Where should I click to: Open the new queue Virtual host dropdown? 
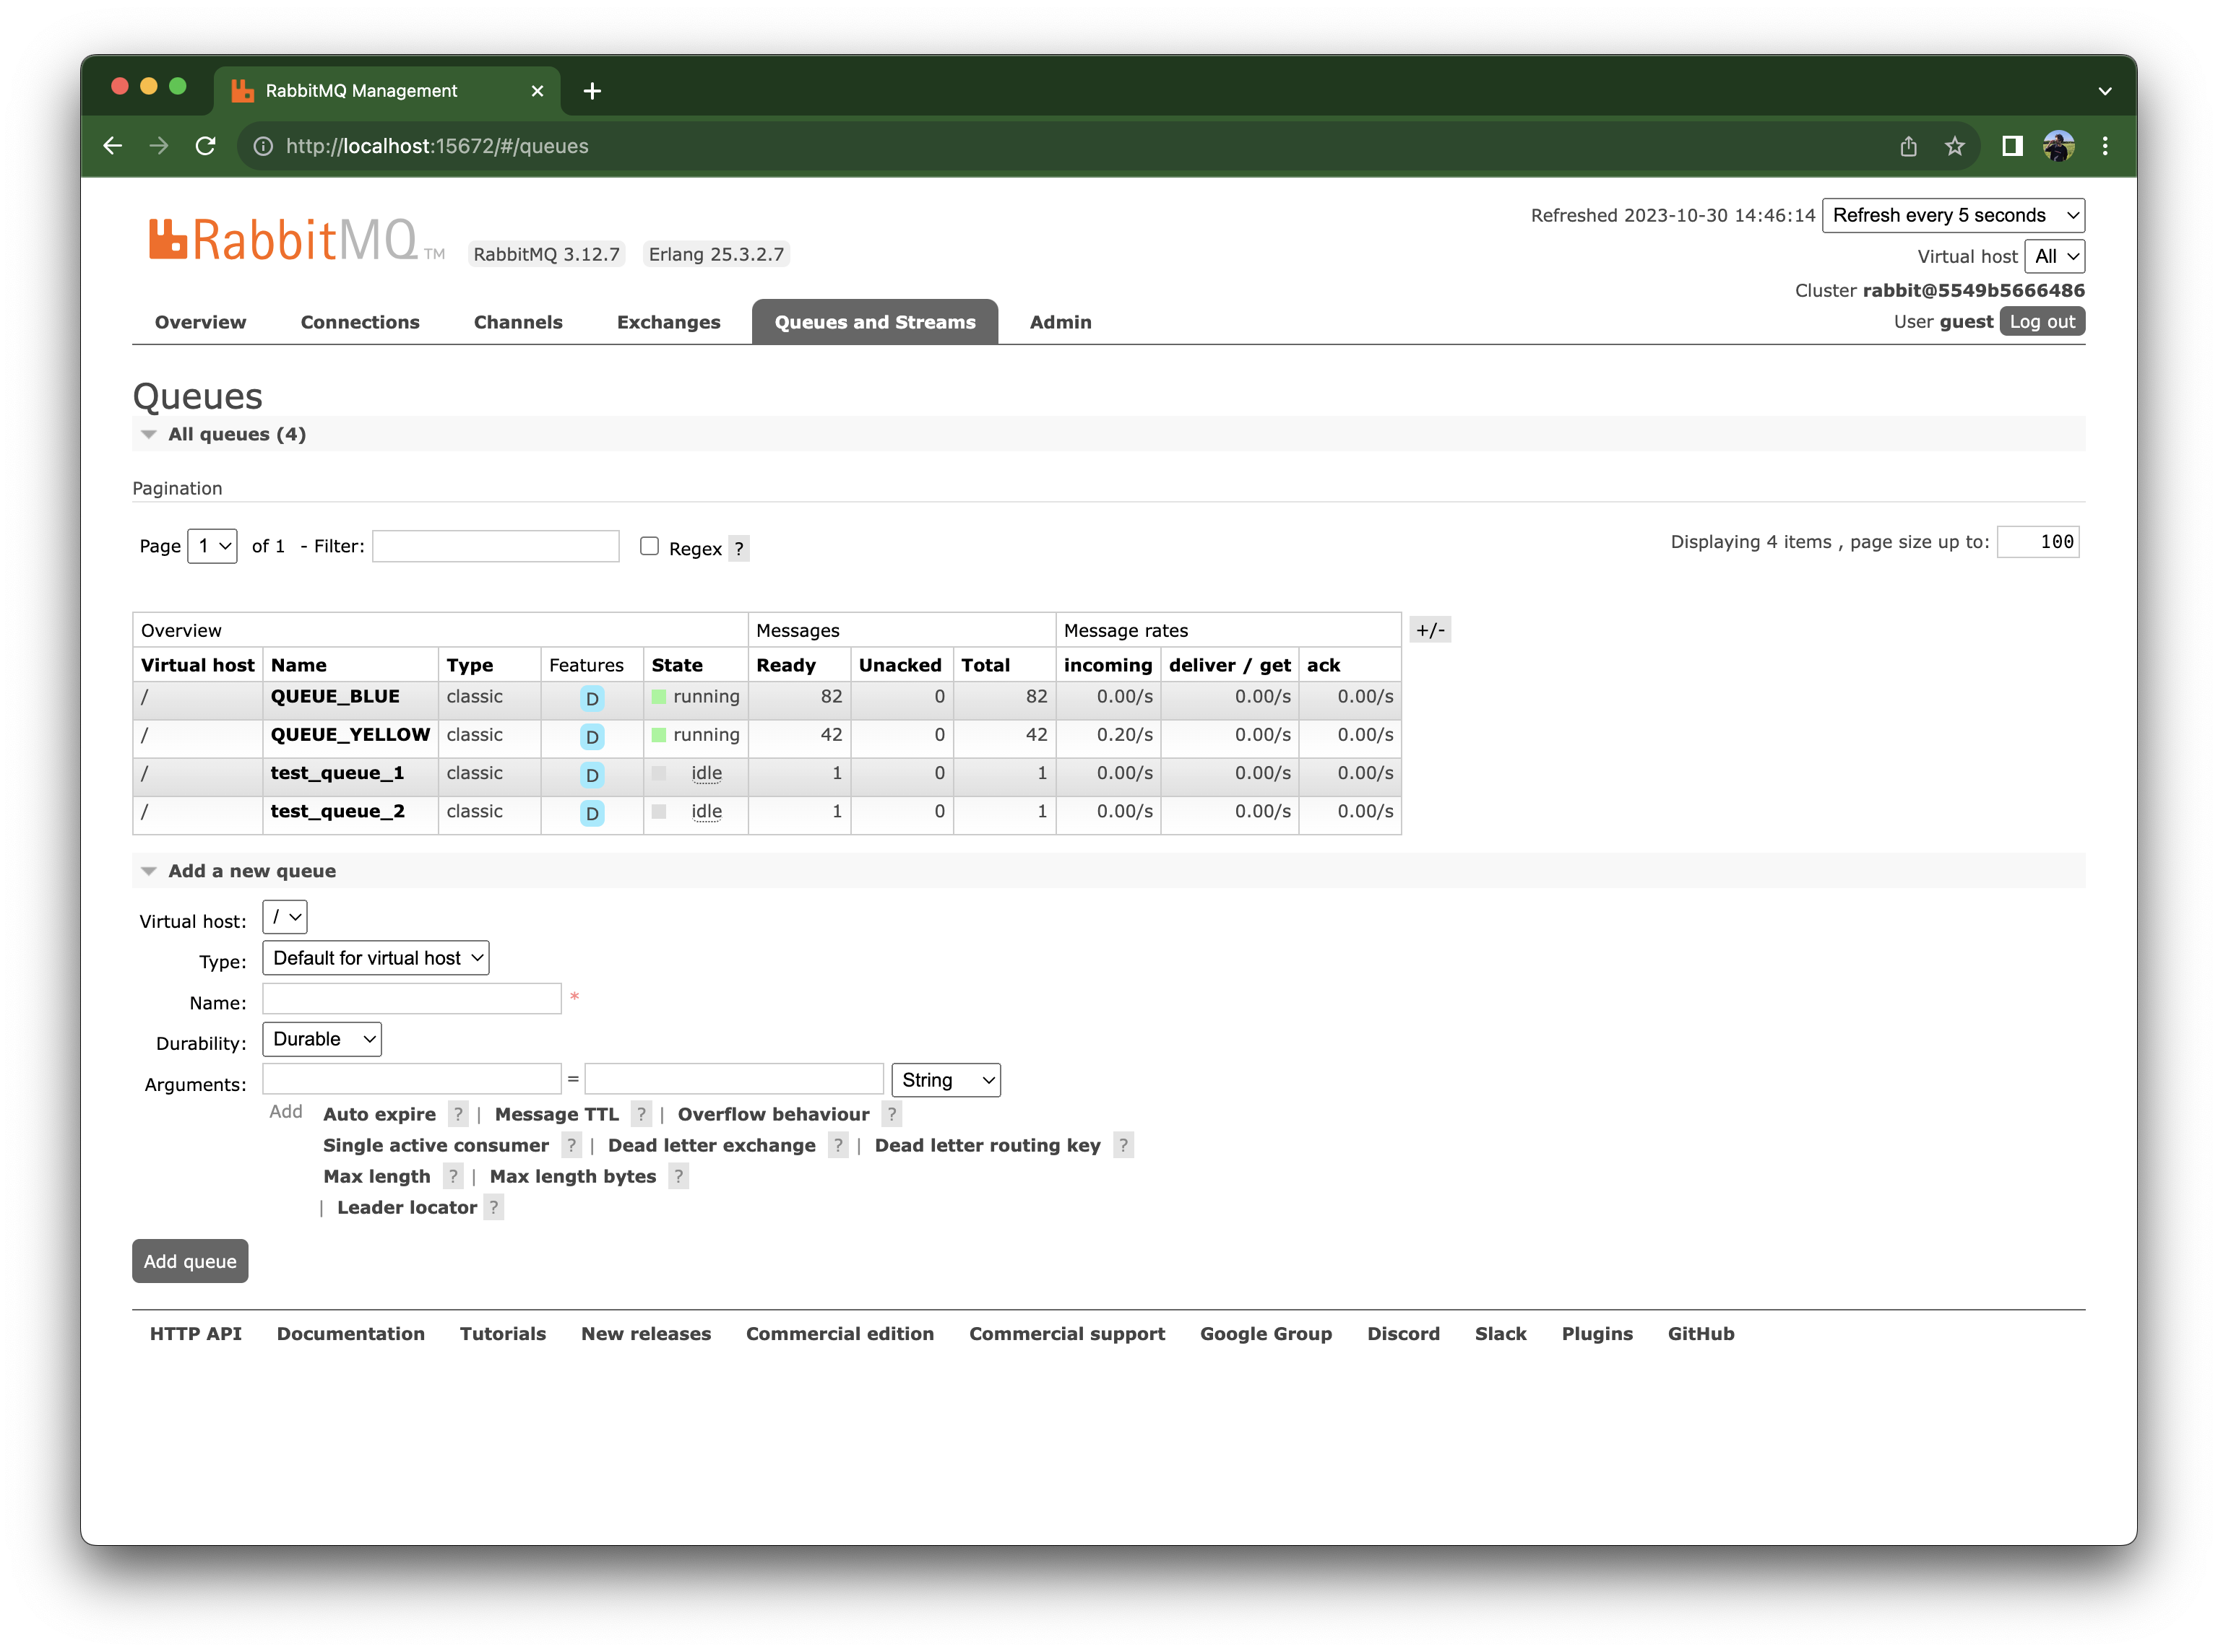[284, 917]
